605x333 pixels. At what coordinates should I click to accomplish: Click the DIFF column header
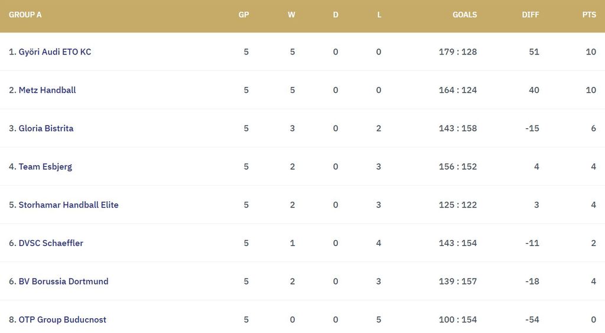[531, 15]
